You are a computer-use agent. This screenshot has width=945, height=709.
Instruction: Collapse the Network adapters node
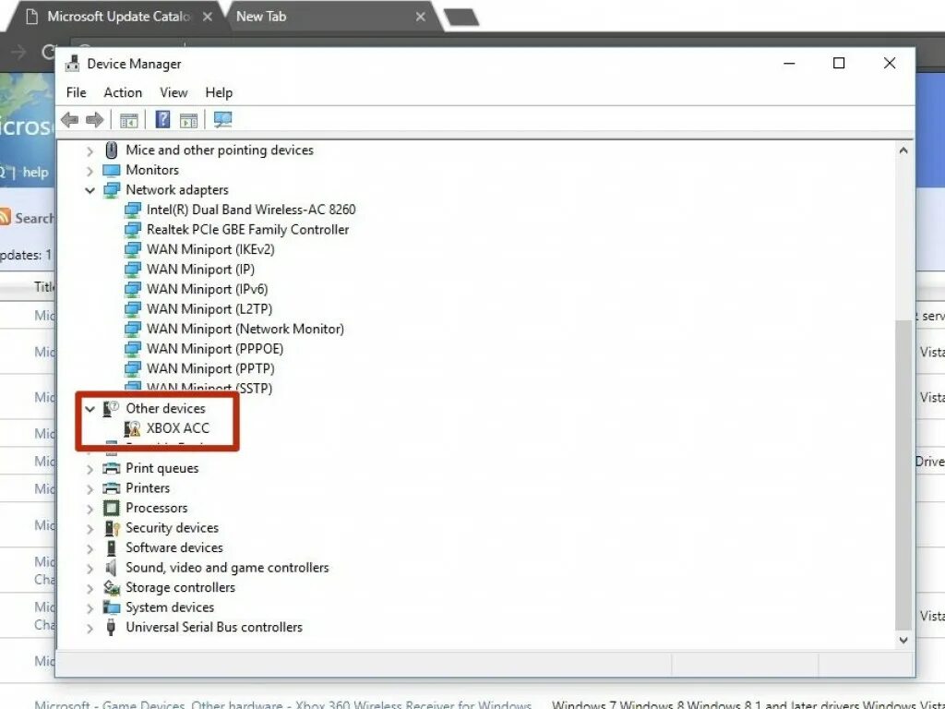90,190
